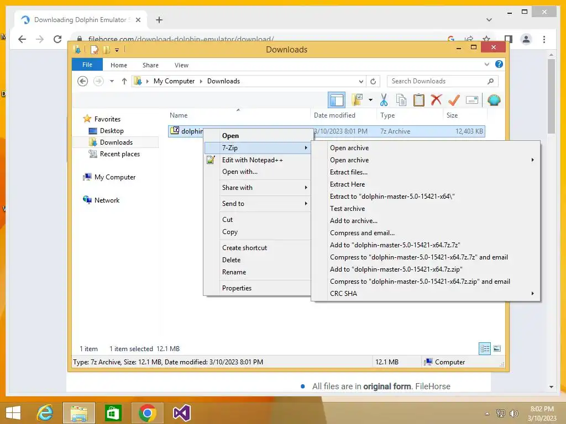
Task: Expand the ribbon with the chevron
Action: coord(486,64)
